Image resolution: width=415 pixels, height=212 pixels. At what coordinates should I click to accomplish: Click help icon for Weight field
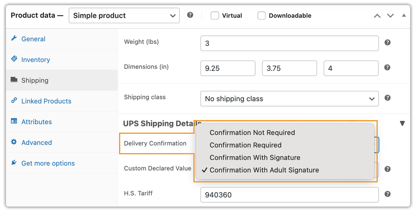point(388,42)
